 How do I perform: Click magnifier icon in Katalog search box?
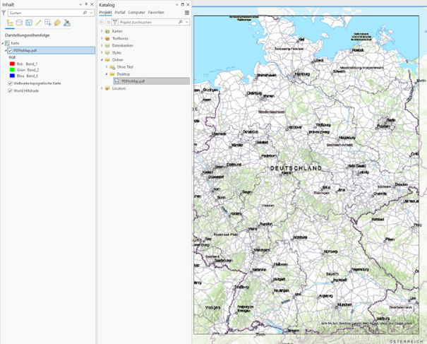181,22
